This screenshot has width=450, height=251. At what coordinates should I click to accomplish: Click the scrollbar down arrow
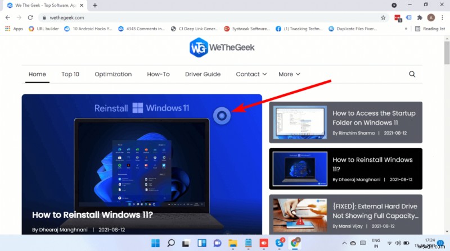447,231
